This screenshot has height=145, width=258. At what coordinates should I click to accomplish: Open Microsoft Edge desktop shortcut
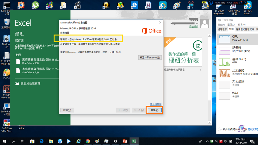[x=135, y=5]
